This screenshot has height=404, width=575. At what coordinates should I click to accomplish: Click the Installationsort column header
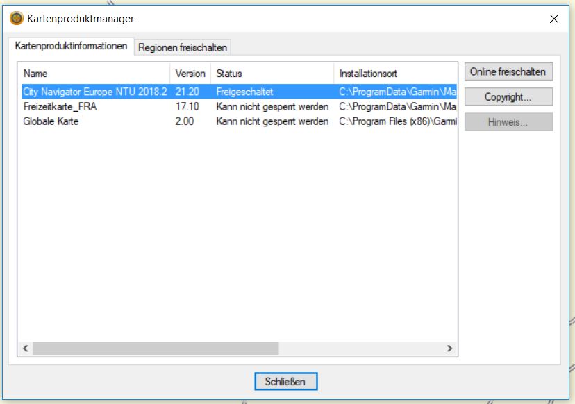pyautogui.click(x=395, y=74)
